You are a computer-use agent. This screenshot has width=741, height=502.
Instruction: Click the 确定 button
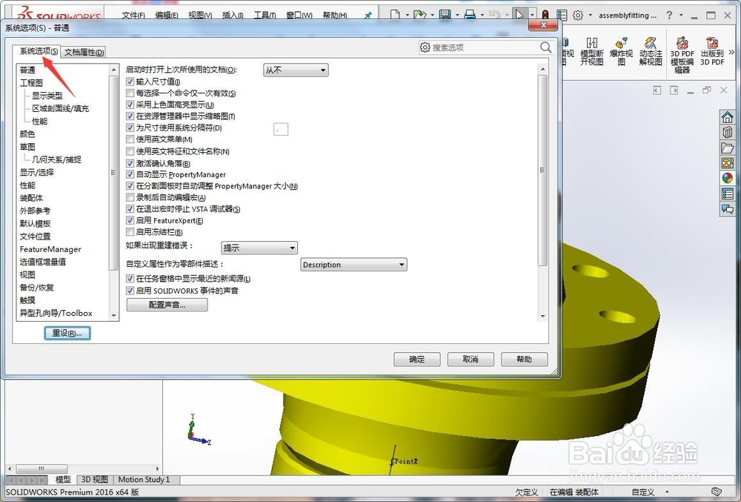click(416, 359)
